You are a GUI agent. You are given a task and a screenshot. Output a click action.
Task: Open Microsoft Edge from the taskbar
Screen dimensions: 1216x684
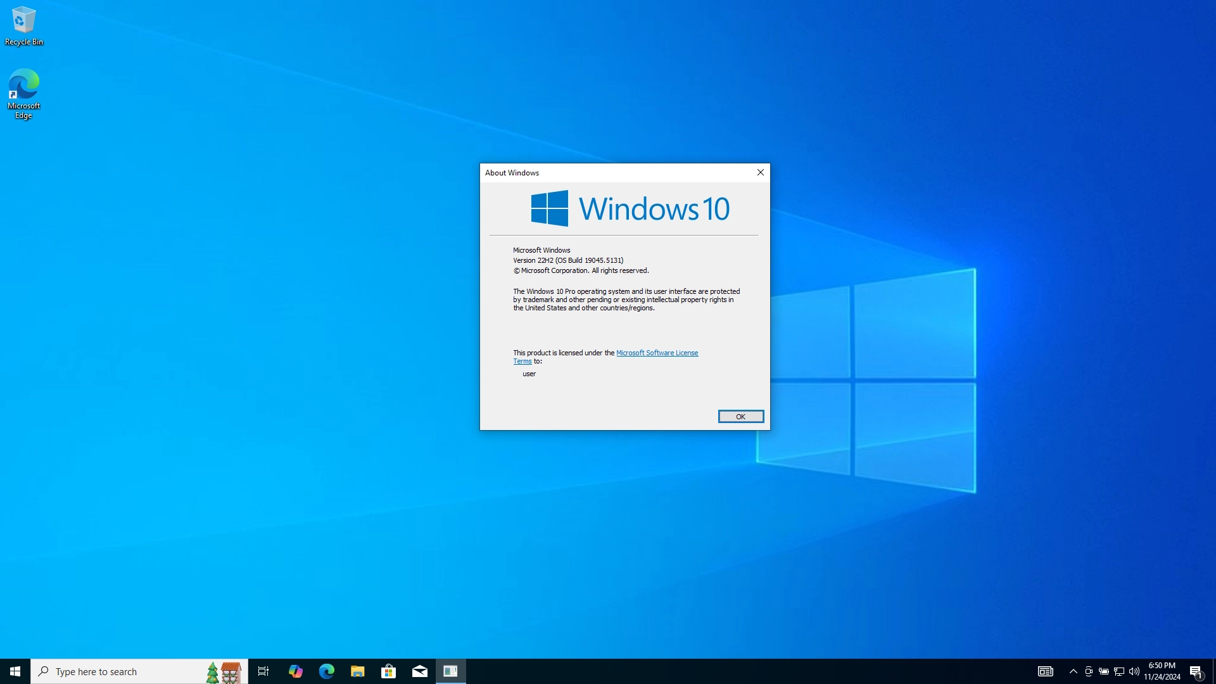pos(326,671)
